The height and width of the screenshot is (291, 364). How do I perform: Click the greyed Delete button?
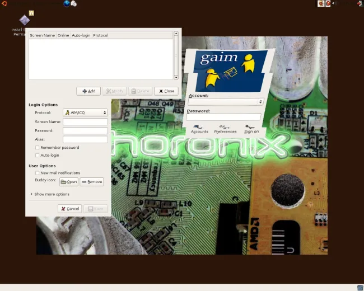(140, 91)
